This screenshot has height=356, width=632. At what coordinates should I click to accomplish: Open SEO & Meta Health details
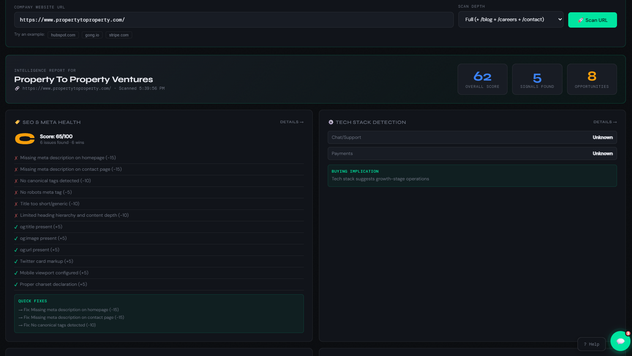pyautogui.click(x=292, y=122)
